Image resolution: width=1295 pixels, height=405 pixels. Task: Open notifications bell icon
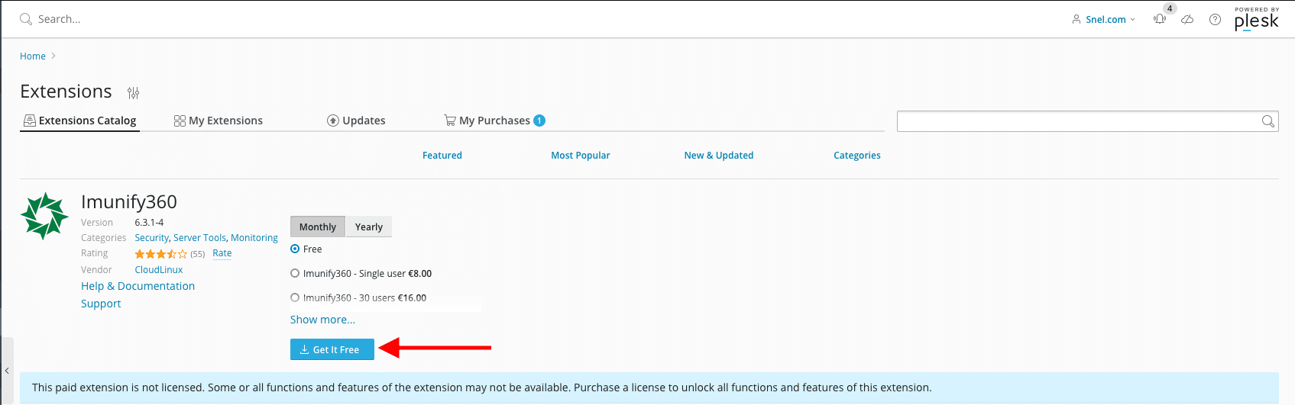click(1160, 19)
